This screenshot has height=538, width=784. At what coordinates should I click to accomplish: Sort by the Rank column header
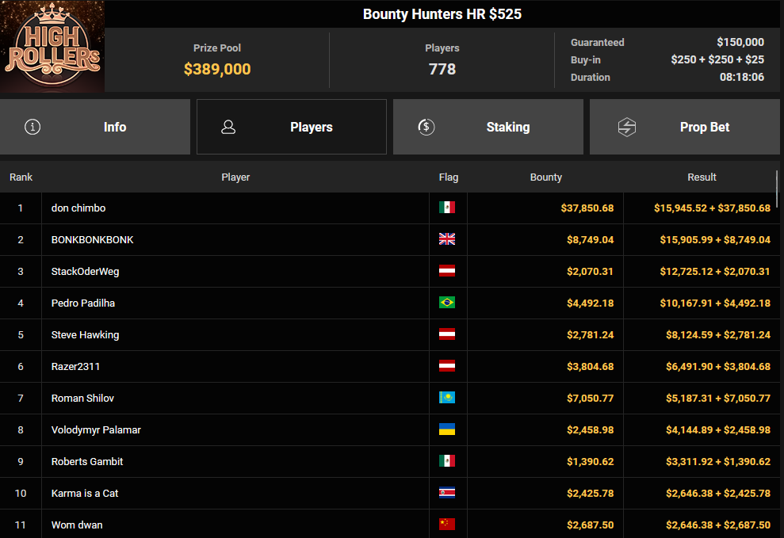click(x=21, y=177)
